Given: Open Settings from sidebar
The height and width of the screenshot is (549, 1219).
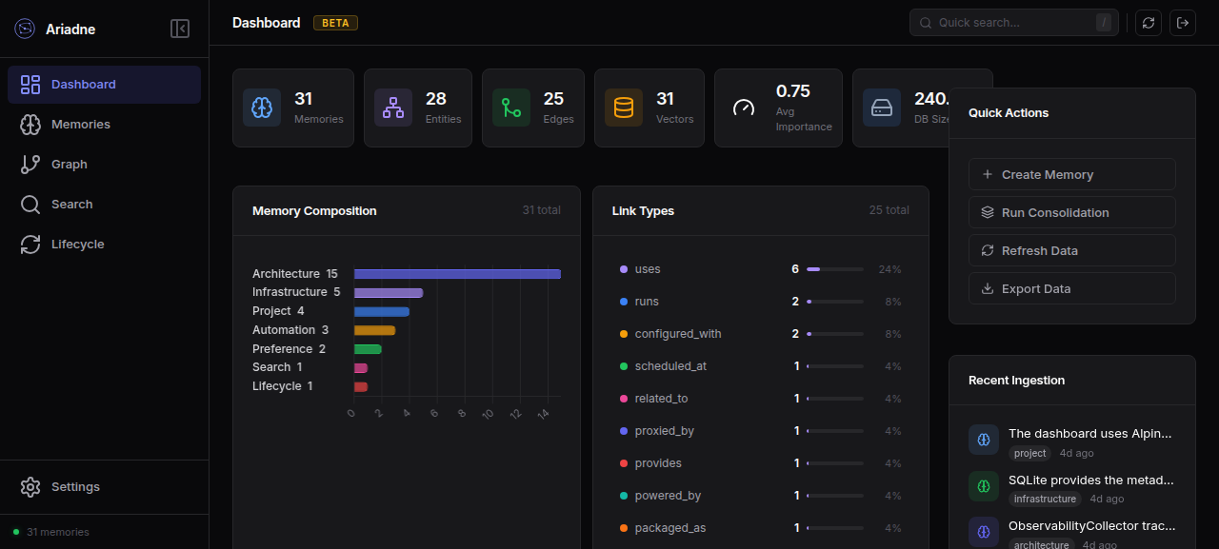Looking at the screenshot, I should pos(104,486).
